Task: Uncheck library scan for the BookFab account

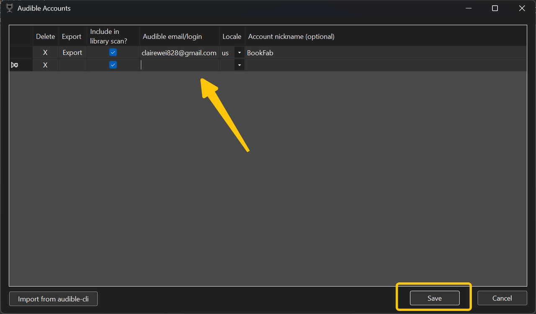Action: coord(113,53)
